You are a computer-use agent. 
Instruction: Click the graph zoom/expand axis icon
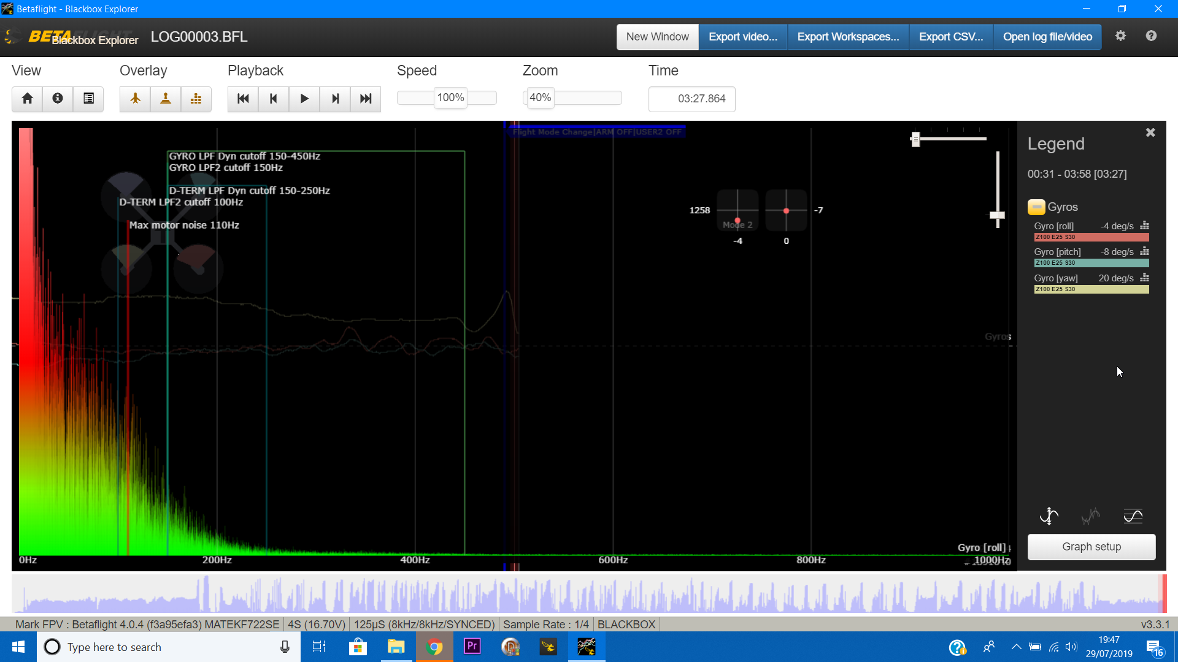1049,516
